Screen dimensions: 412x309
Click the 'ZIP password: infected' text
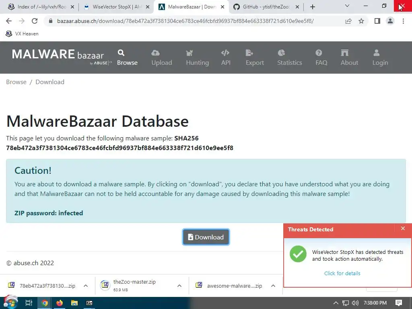pyautogui.click(x=49, y=213)
